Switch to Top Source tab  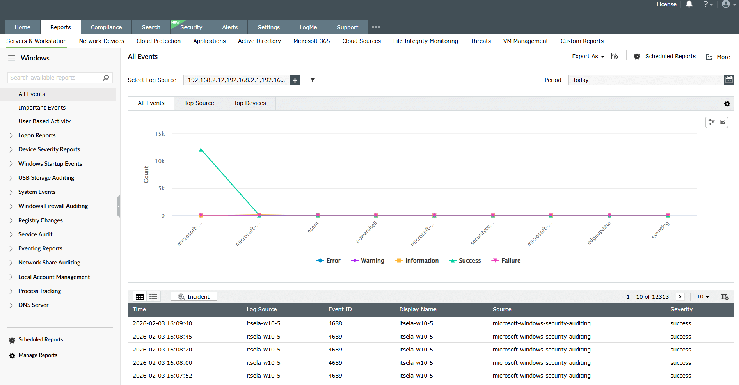[x=199, y=103]
